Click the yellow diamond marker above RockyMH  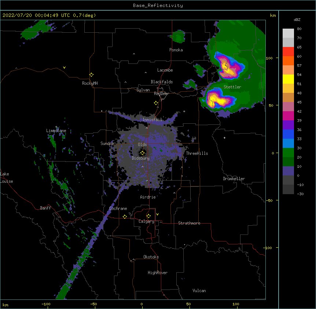click(91, 75)
